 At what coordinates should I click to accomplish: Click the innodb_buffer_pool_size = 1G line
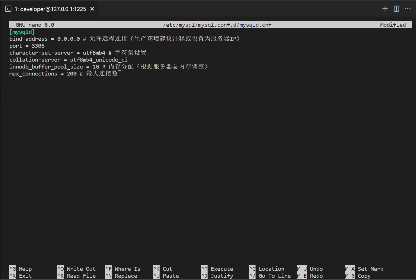(x=108, y=67)
